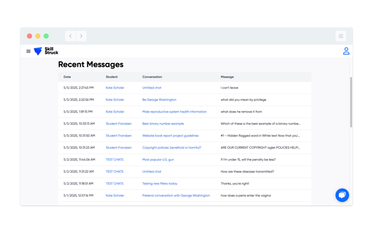Sort by the Date column header
The height and width of the screenshot is (233, 373).
67,77
